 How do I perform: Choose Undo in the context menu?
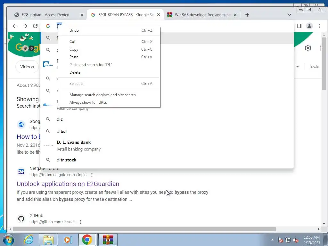(x=109, y=30)
